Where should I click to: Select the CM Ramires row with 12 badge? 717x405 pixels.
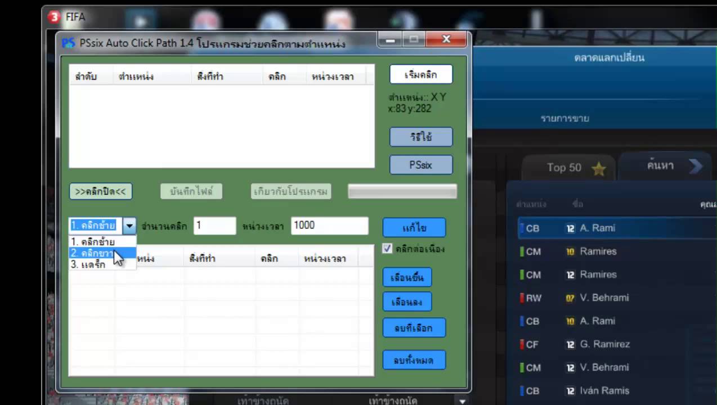617,274
